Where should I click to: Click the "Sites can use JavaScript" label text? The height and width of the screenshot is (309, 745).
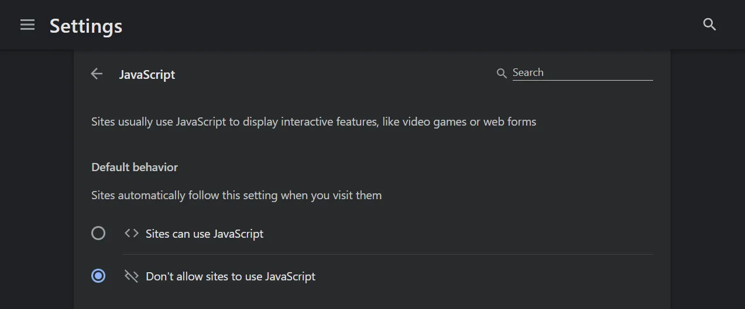(x=204, y=234)
